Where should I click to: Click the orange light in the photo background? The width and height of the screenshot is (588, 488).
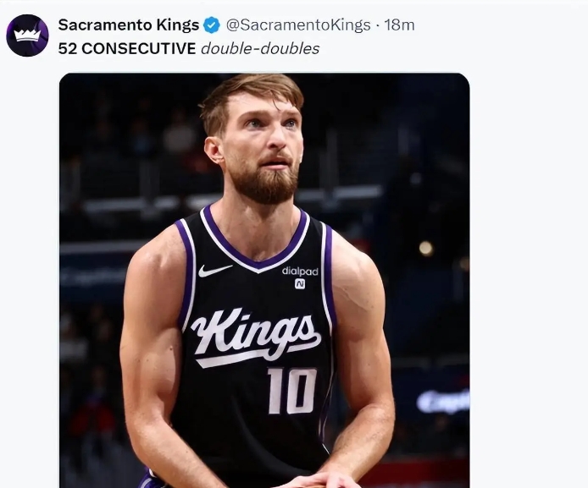(x=425, y=248)
